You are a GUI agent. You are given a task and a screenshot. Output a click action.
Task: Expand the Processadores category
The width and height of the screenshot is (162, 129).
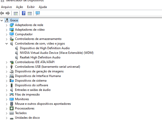click(7, 109)
